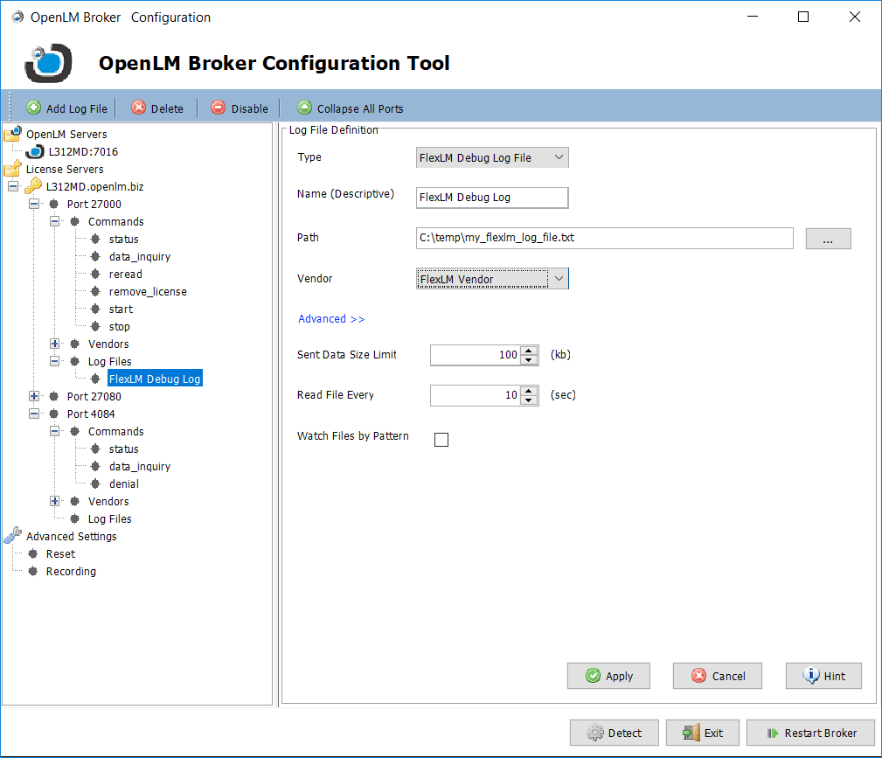Collapse the Port 27000 Commands node
882x758 pixels.
click(x=55, y=221)
